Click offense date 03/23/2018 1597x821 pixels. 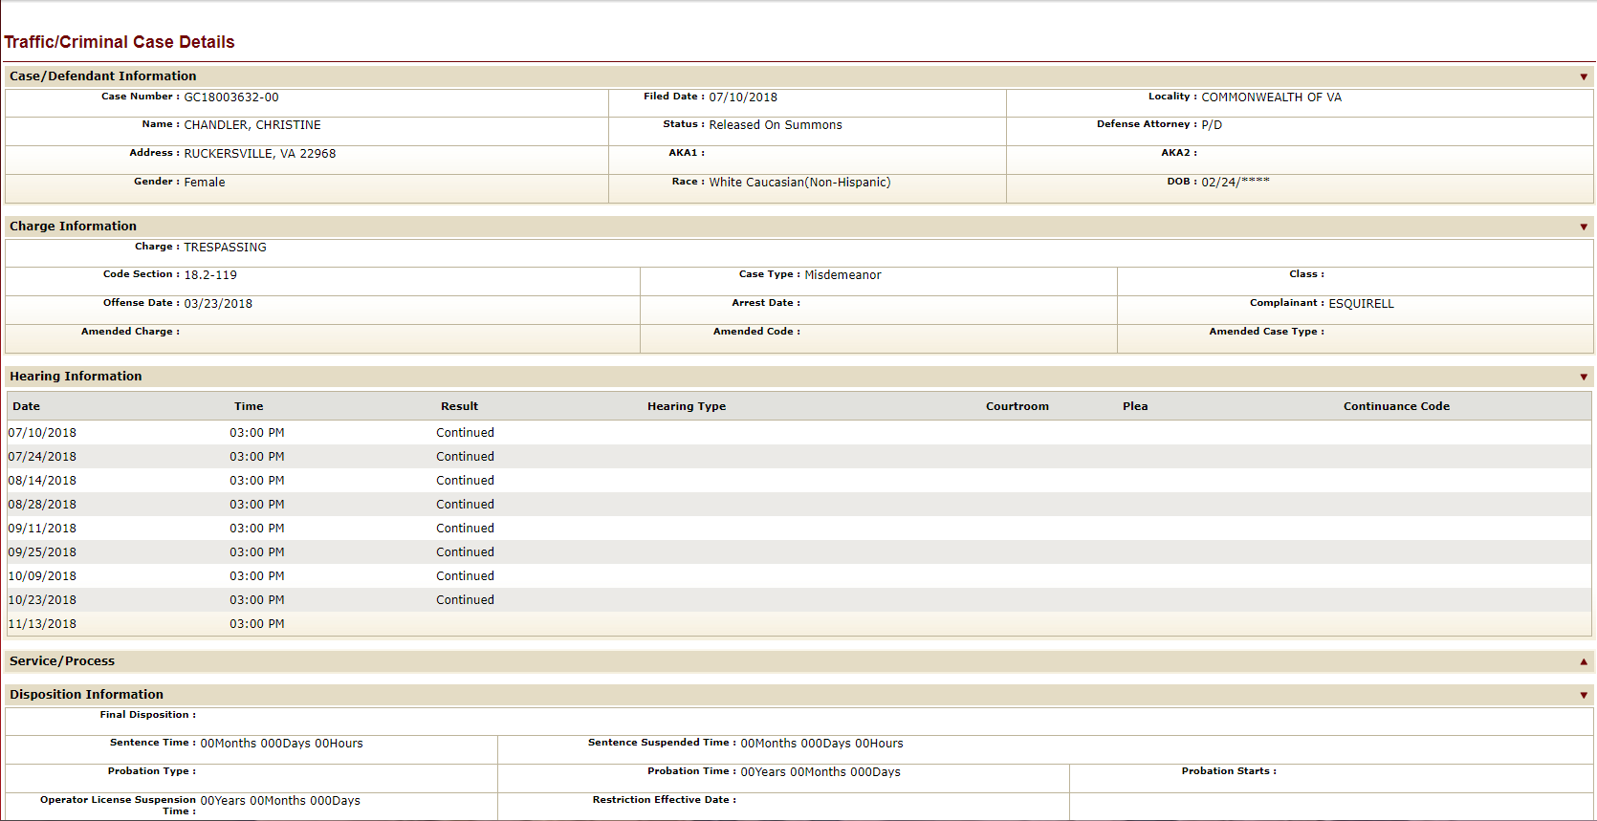[x=218, y=304]
